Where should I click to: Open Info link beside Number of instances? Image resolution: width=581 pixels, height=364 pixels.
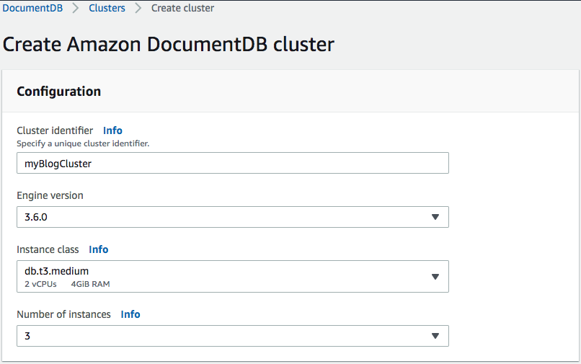(130, 314)
